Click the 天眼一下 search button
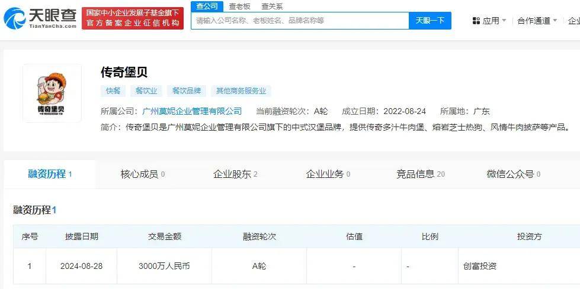Screen dimensions: 580x289 point(430,21)
